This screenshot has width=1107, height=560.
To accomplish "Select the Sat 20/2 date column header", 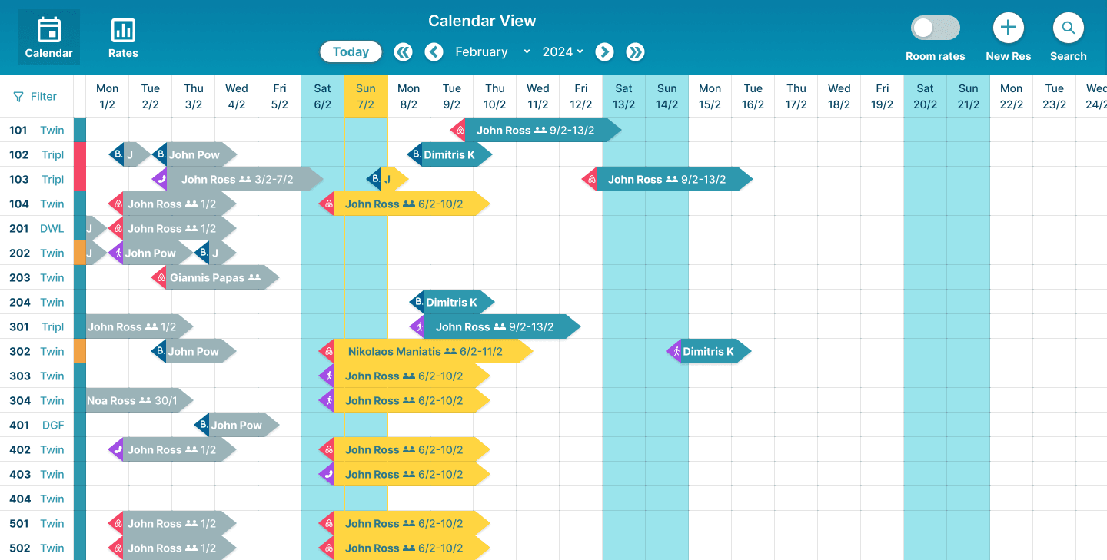I will point(926,96).
